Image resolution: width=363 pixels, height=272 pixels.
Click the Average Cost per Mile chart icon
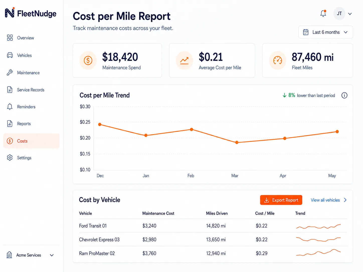tap(184, 60)
